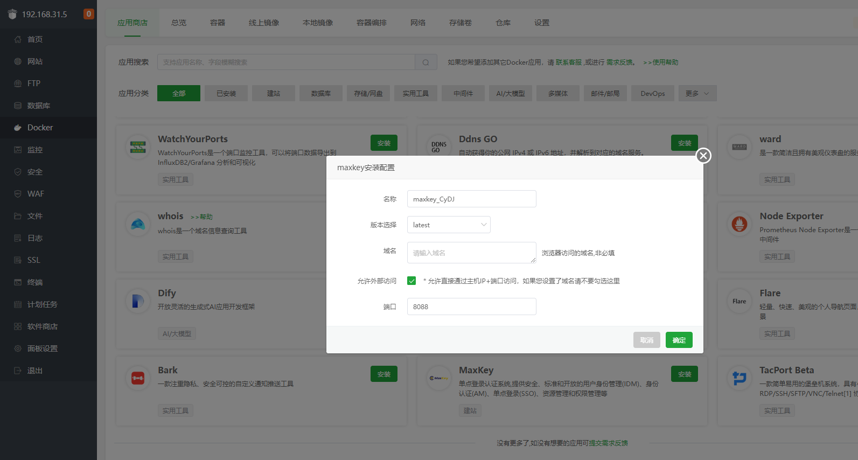Click the whois app icon
The width and height of the screenshot is (858, 460).
point(138,224)
